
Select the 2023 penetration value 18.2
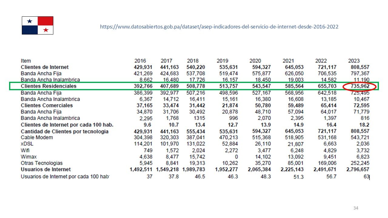pos(364,125)
